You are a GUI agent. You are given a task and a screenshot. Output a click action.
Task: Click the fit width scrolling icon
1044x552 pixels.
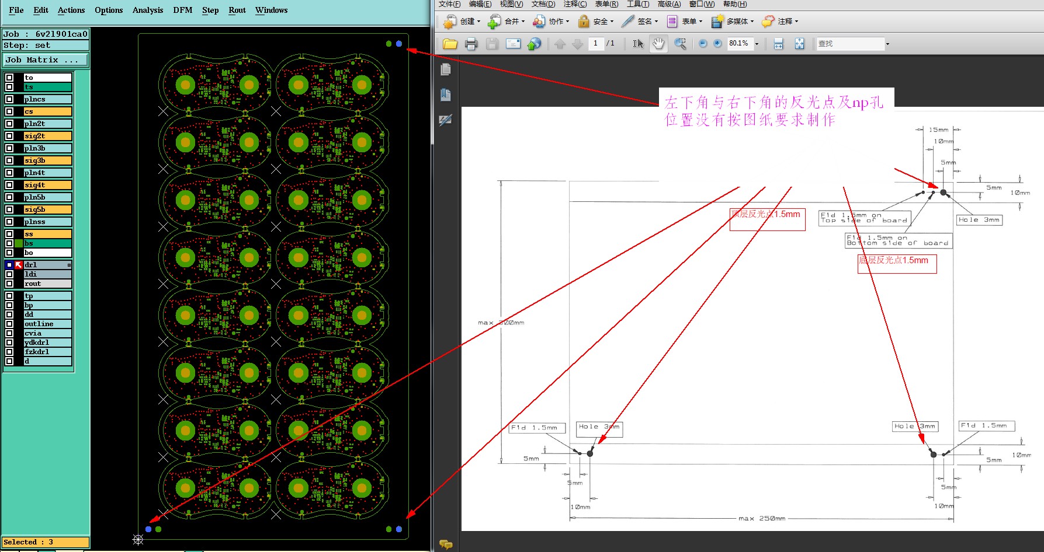[778, 44]
